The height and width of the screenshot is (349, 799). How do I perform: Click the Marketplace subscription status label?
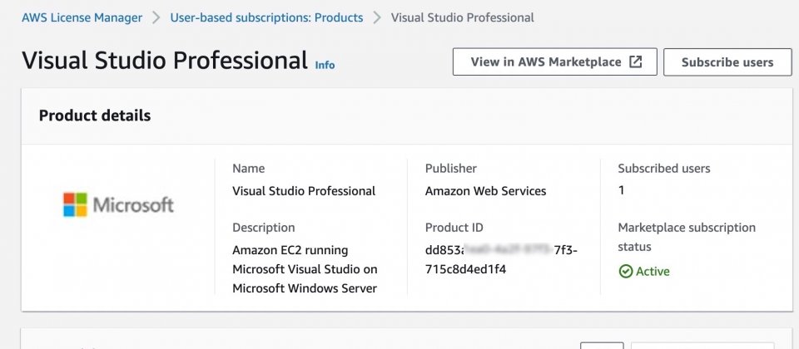687,237
